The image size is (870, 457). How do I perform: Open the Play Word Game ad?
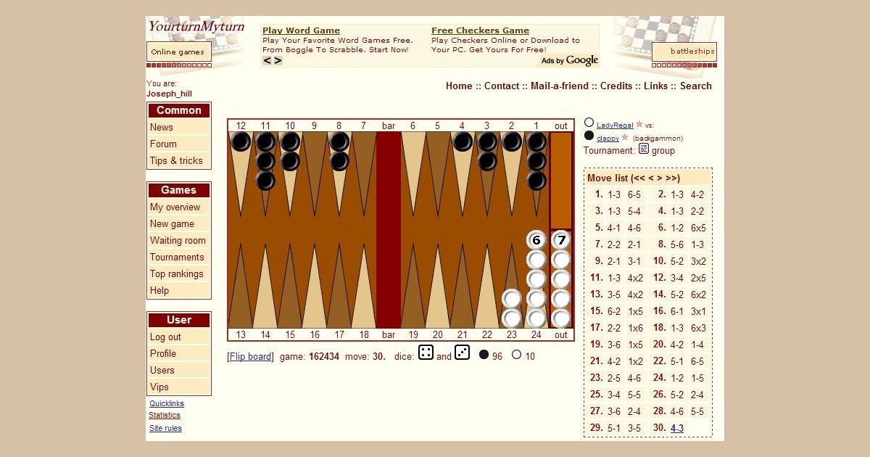click(x=301, y=30)
